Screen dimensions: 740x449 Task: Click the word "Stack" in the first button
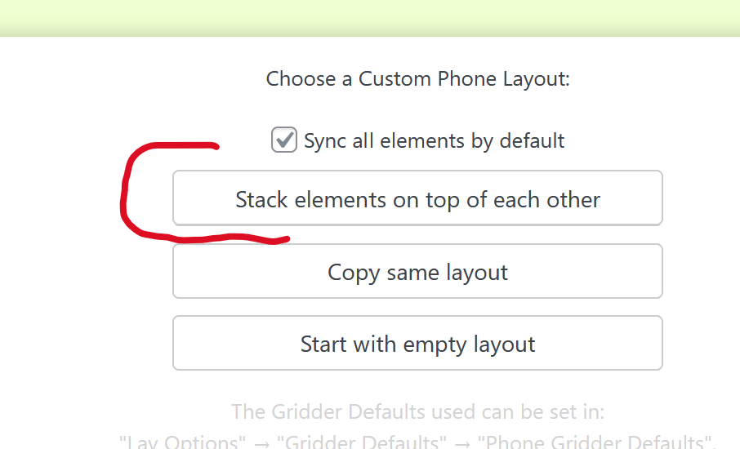pyautogui.click(x=261, y=199)
